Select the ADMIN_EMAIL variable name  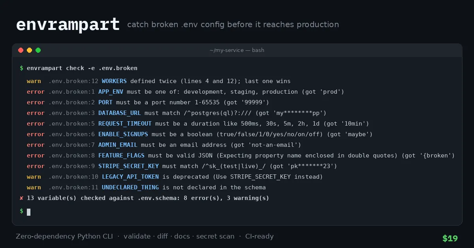[x=118, y=145]
